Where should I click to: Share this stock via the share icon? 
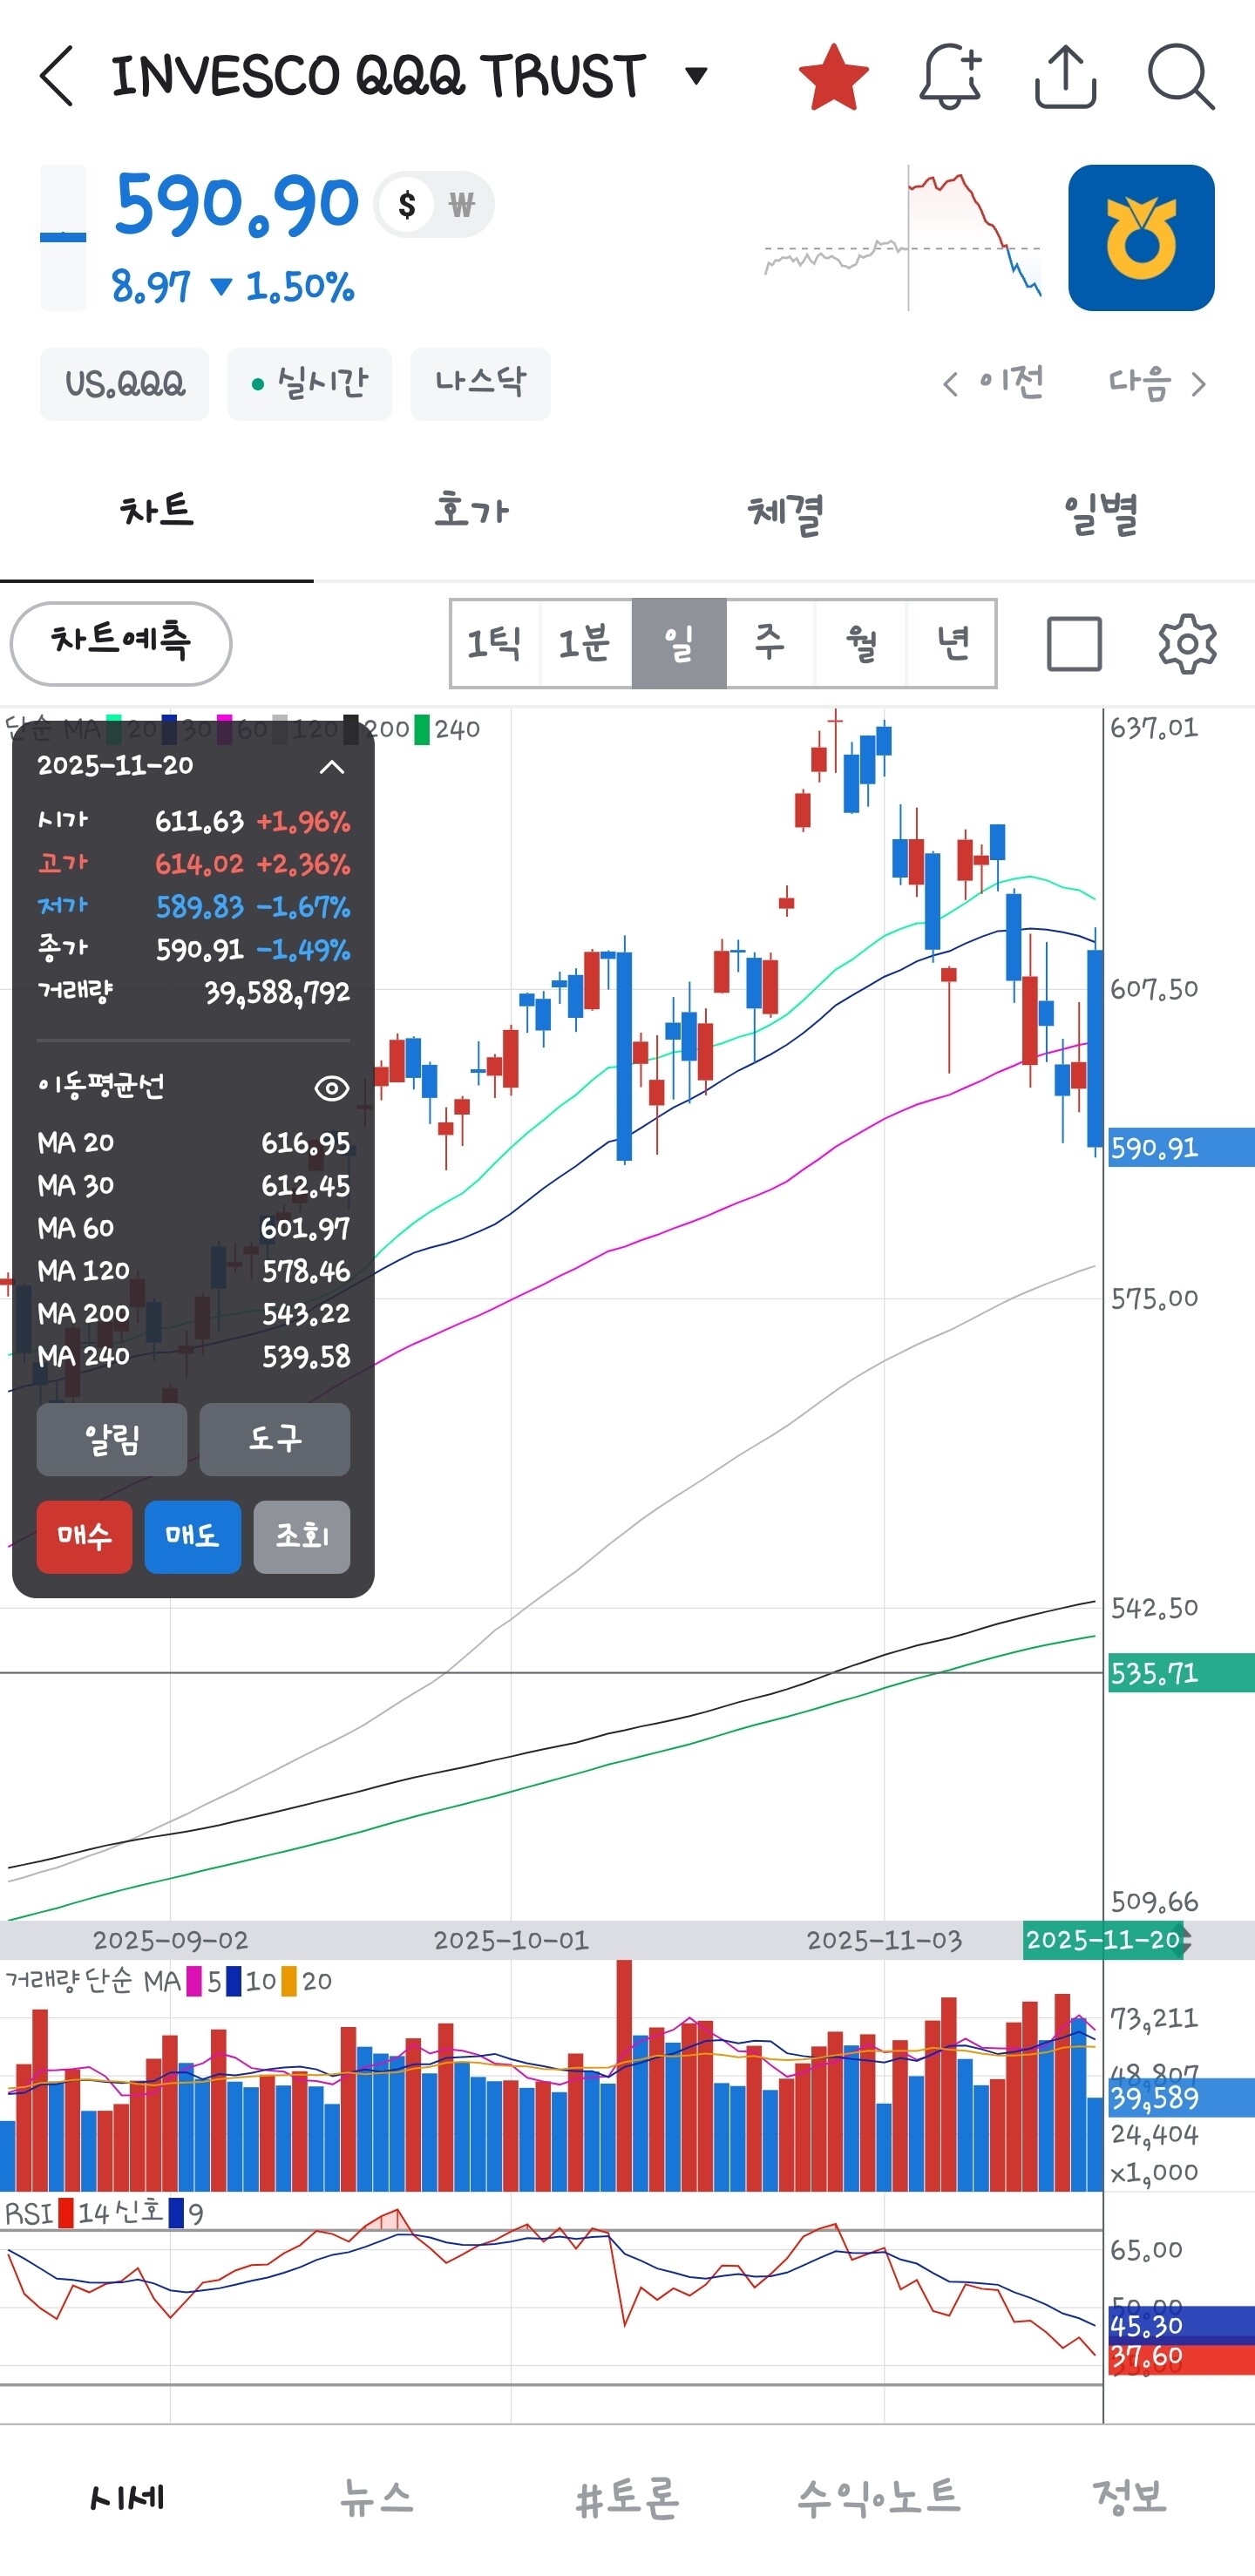pyautogui.click(x=1065, y=76)
